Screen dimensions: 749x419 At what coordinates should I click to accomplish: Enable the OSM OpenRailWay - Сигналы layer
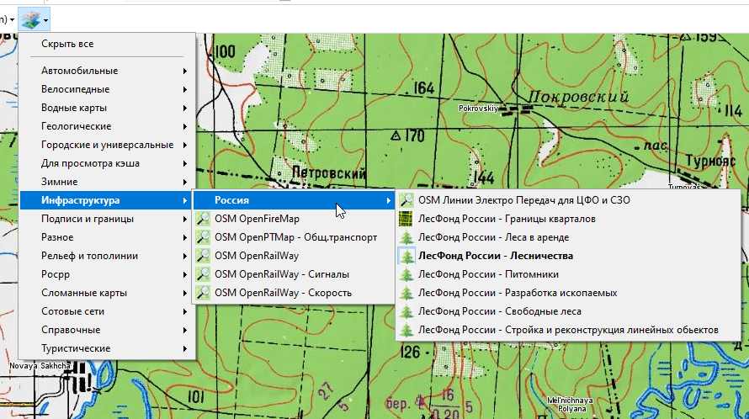[x=281, y=274]
